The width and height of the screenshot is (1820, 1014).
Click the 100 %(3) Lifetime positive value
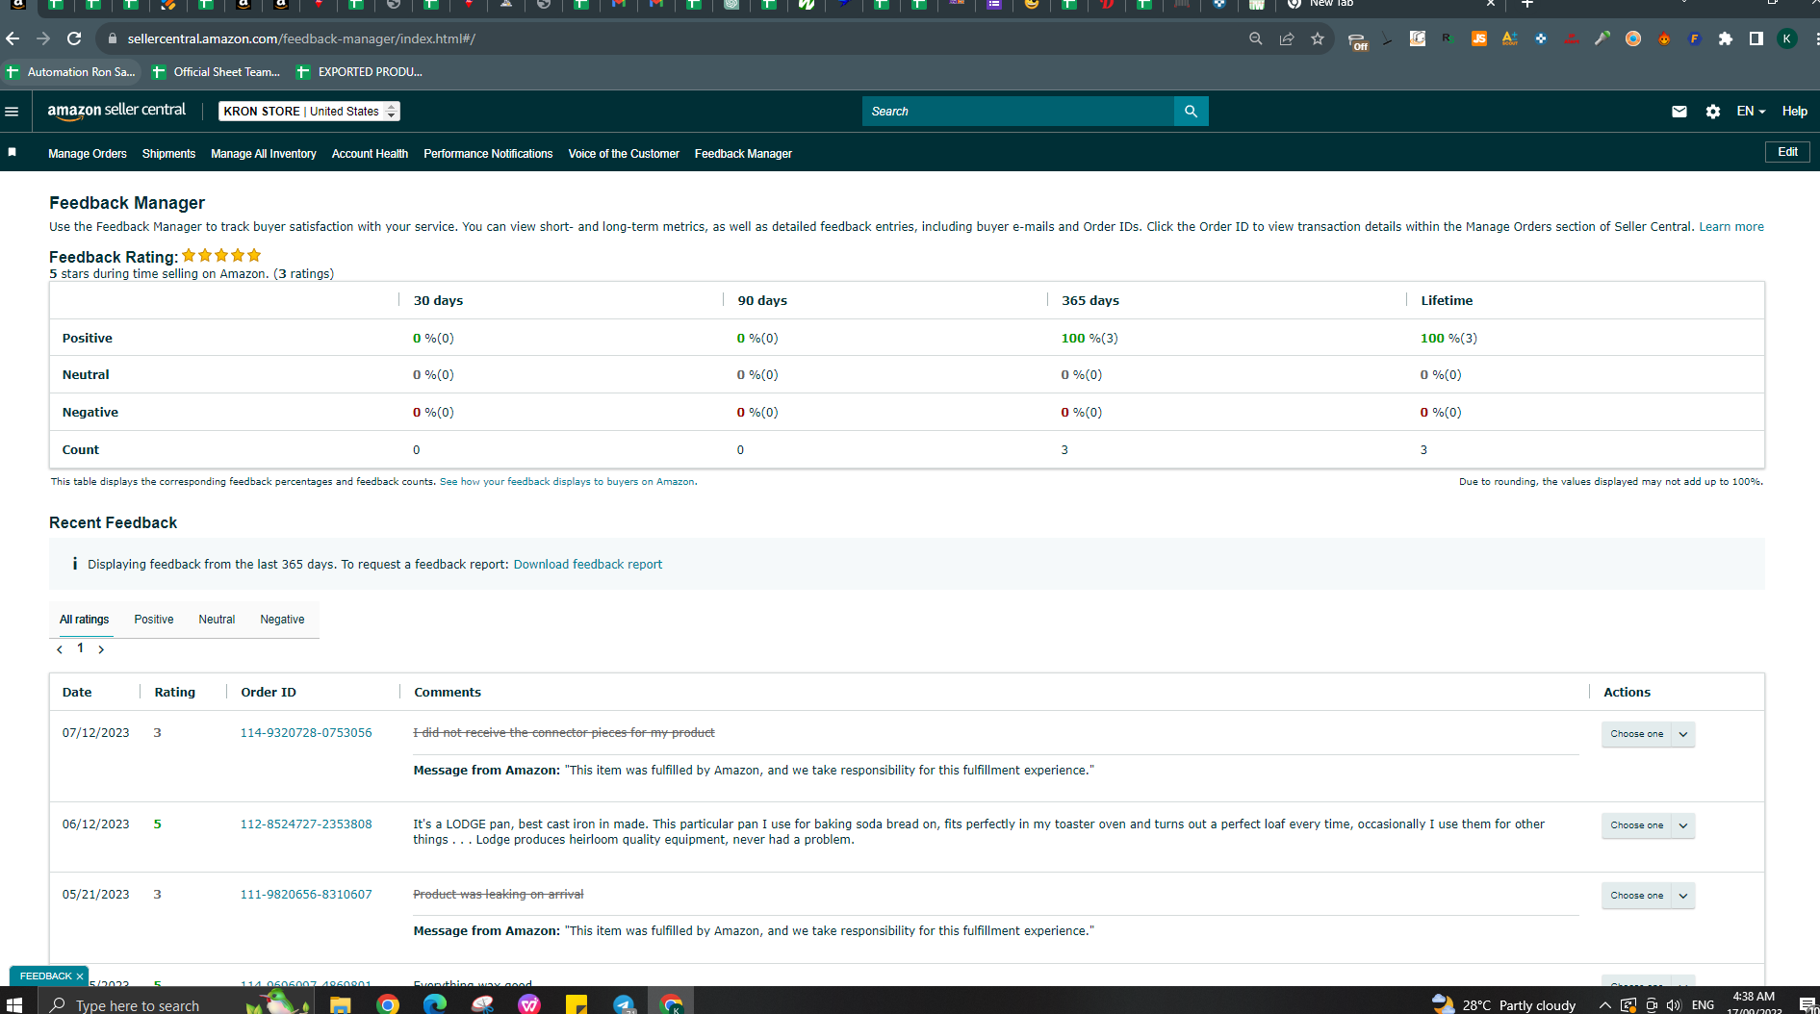1448,339
